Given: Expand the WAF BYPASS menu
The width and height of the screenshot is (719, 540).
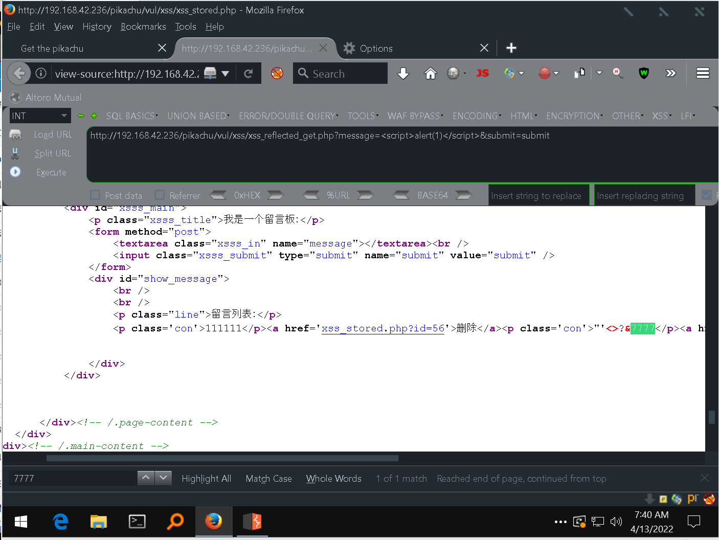Looking at the screenshot, I should tap(415, 116).
